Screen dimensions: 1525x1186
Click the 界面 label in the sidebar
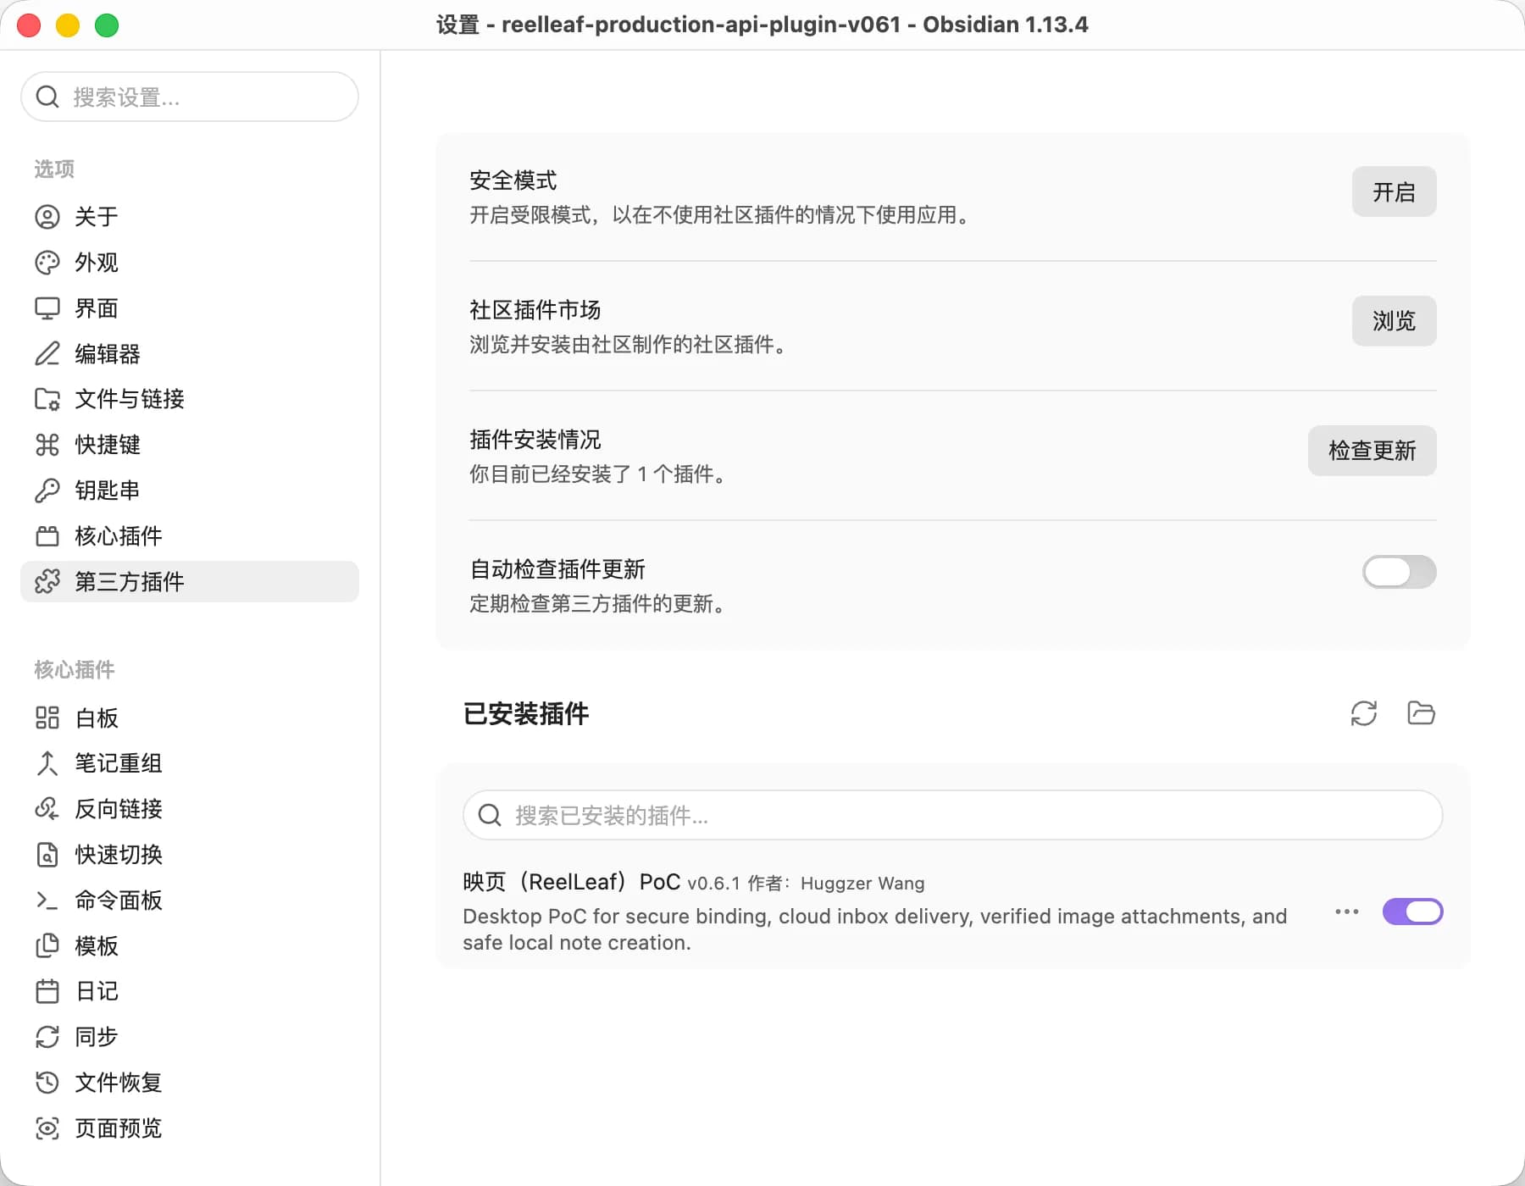[97, 308]
